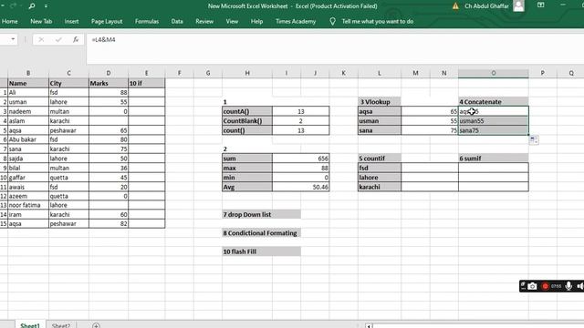Select the count() label cell
Screen dimensions: 584x328
click(x=247, y=130)
